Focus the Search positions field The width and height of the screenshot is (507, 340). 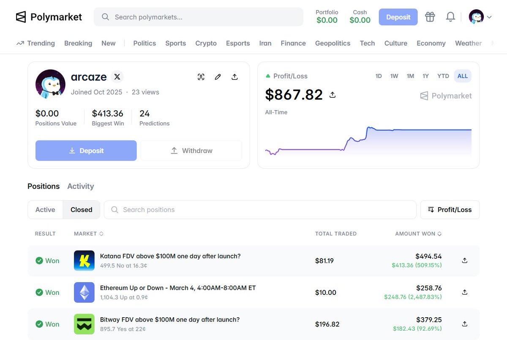coord(260,210)
